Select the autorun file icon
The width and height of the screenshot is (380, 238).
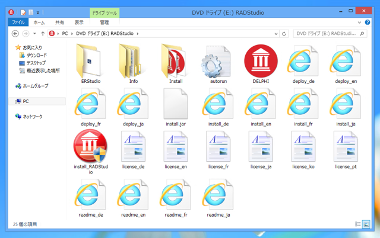[x=218, y=64]
